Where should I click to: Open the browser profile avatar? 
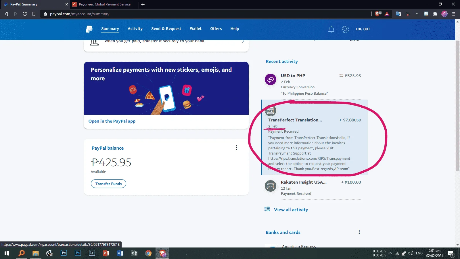pyautogui.click(x=444, y=14)
